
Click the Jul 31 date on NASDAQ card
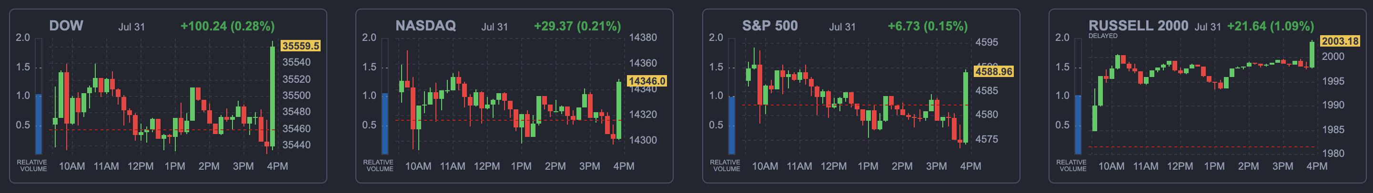(x=495, y=27)
